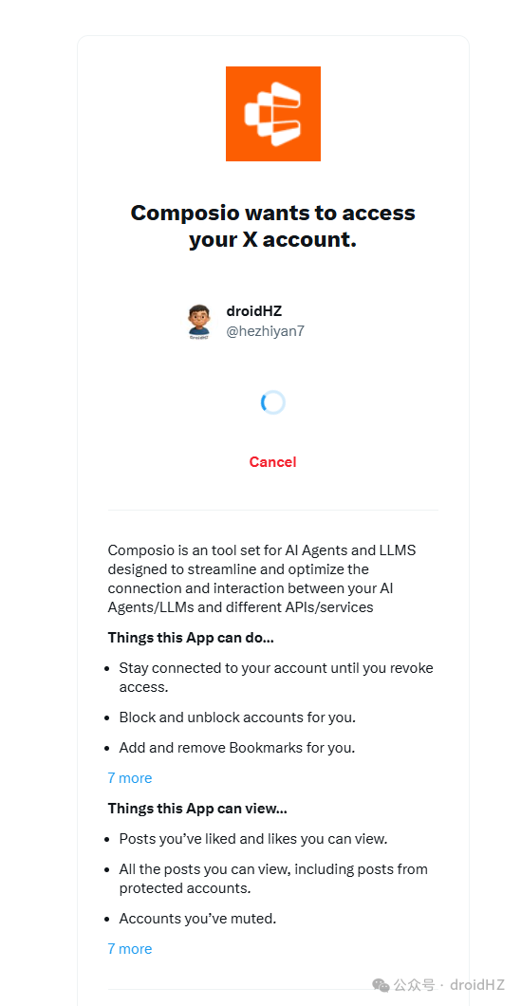Select the "Accounts you've muted" permission item
The image size is (521, 1006).
pyautogui.click(x=197, y=919)
